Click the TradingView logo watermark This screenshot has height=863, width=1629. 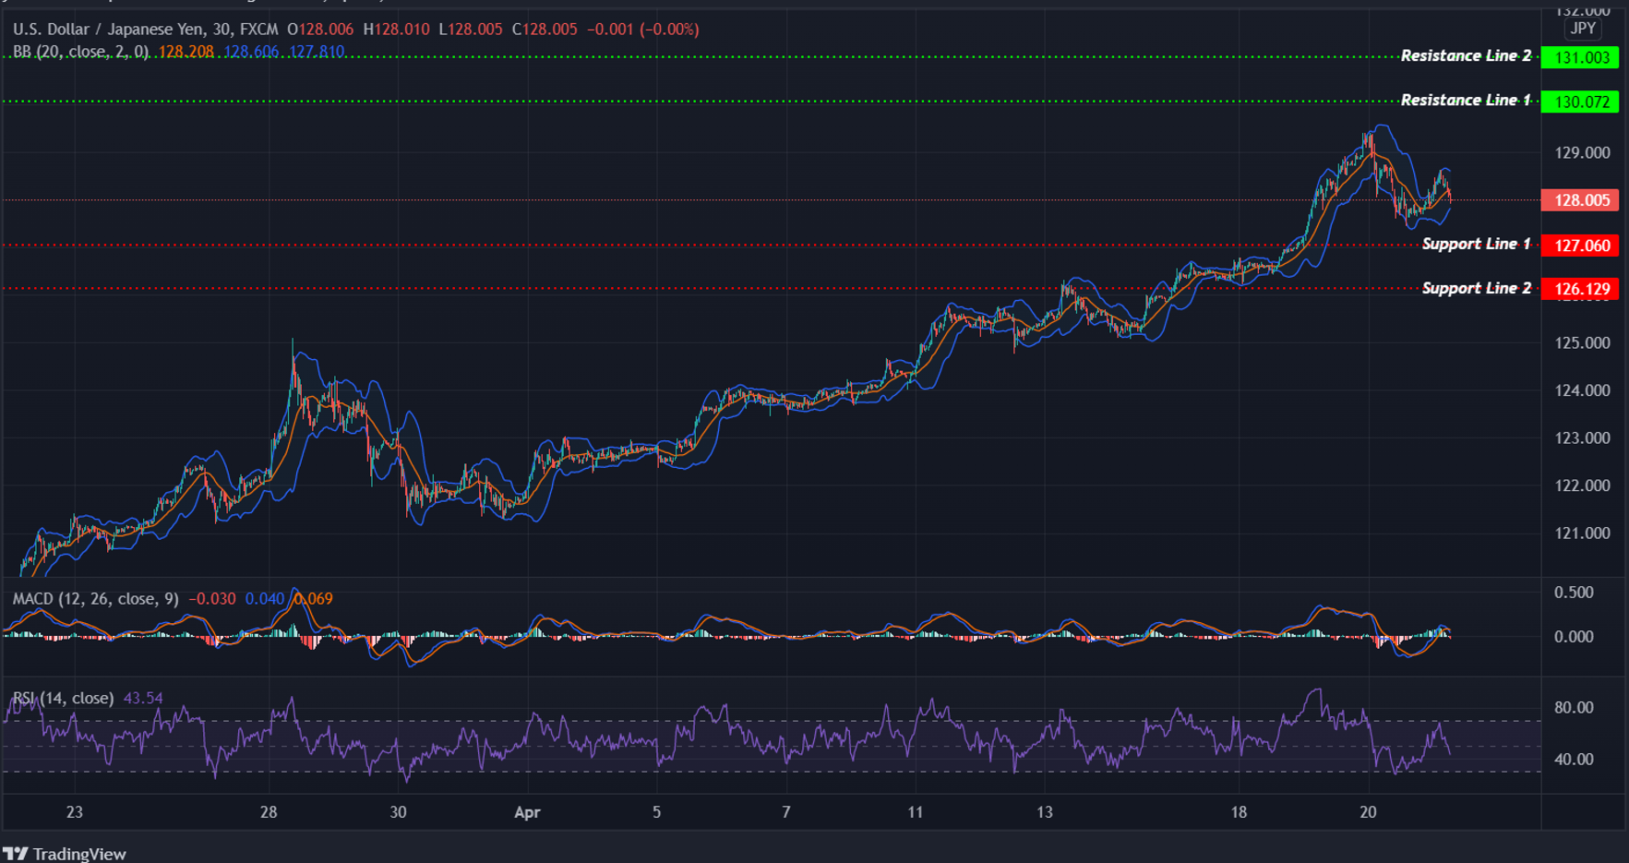tap(65, 854)
